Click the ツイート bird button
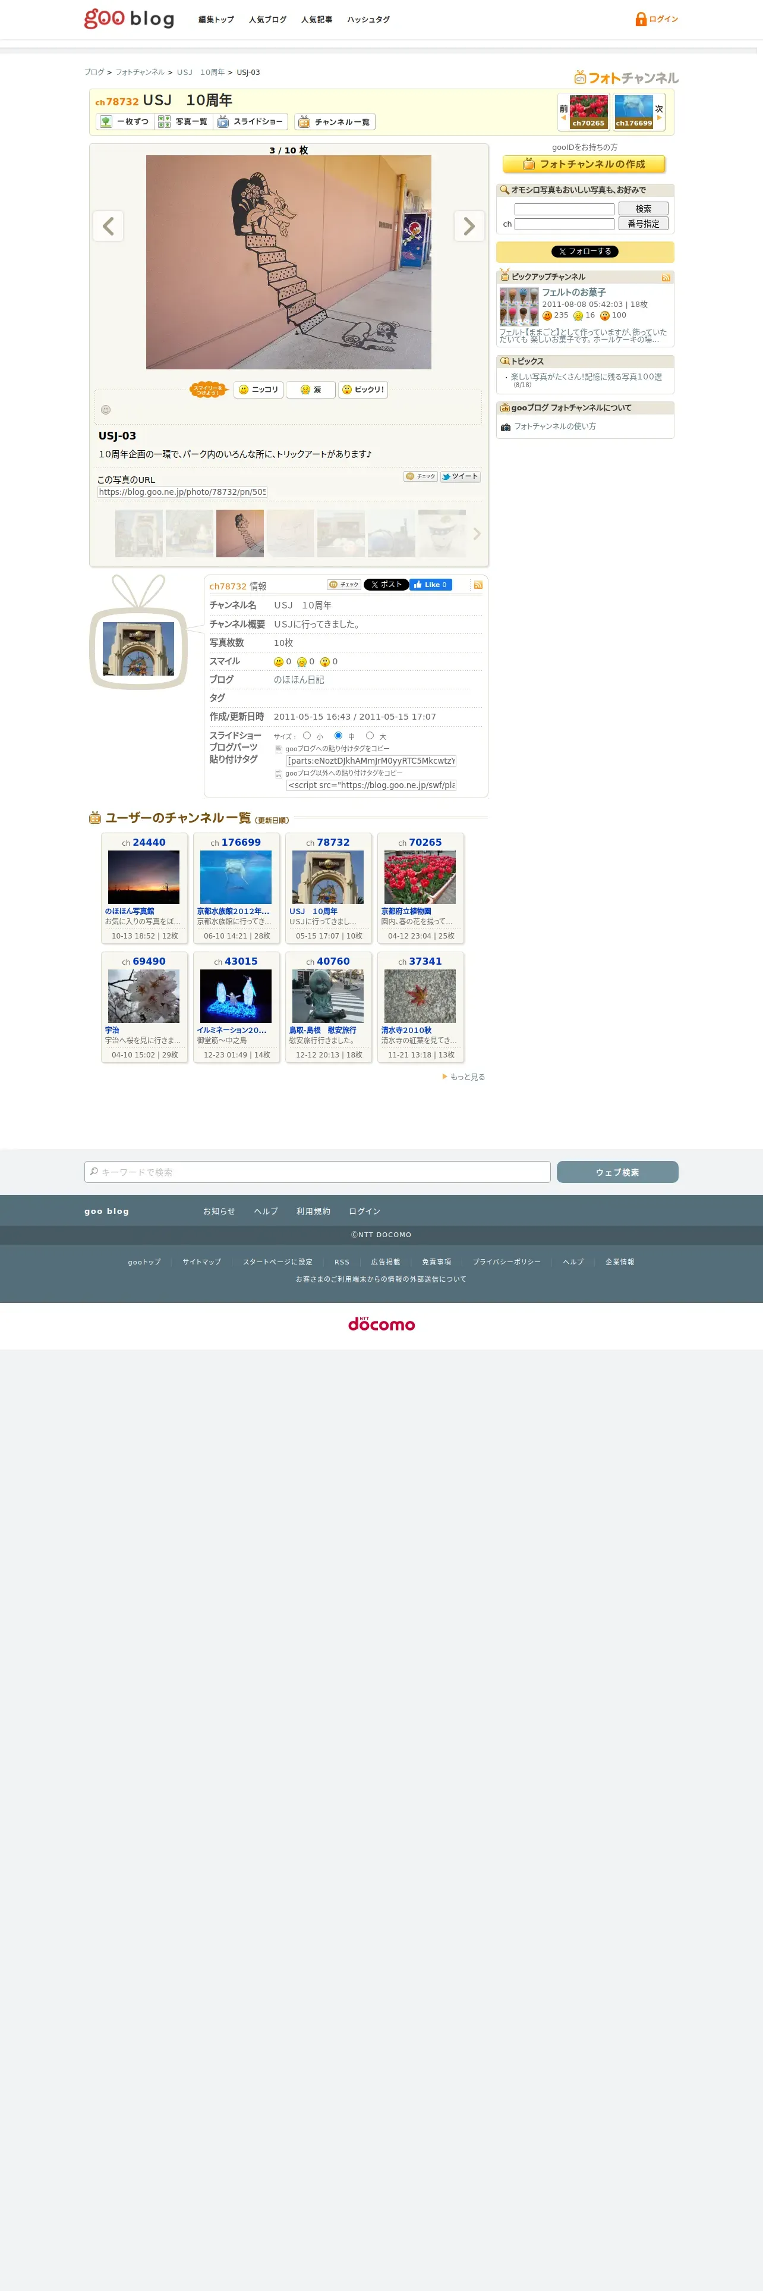This screenshot has width=763, height=2291. tap(460, 477)
